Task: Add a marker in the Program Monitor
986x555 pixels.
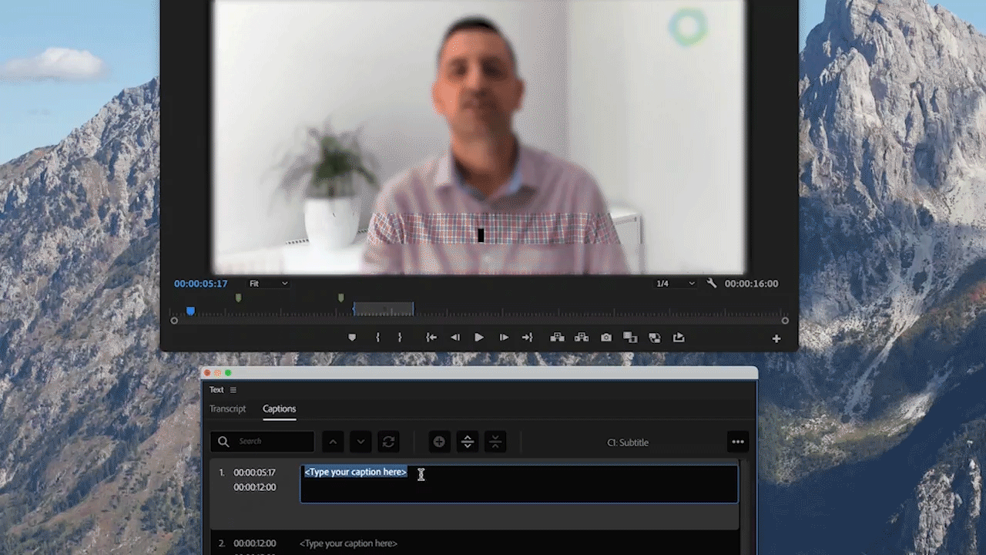Action: point(352,338)
